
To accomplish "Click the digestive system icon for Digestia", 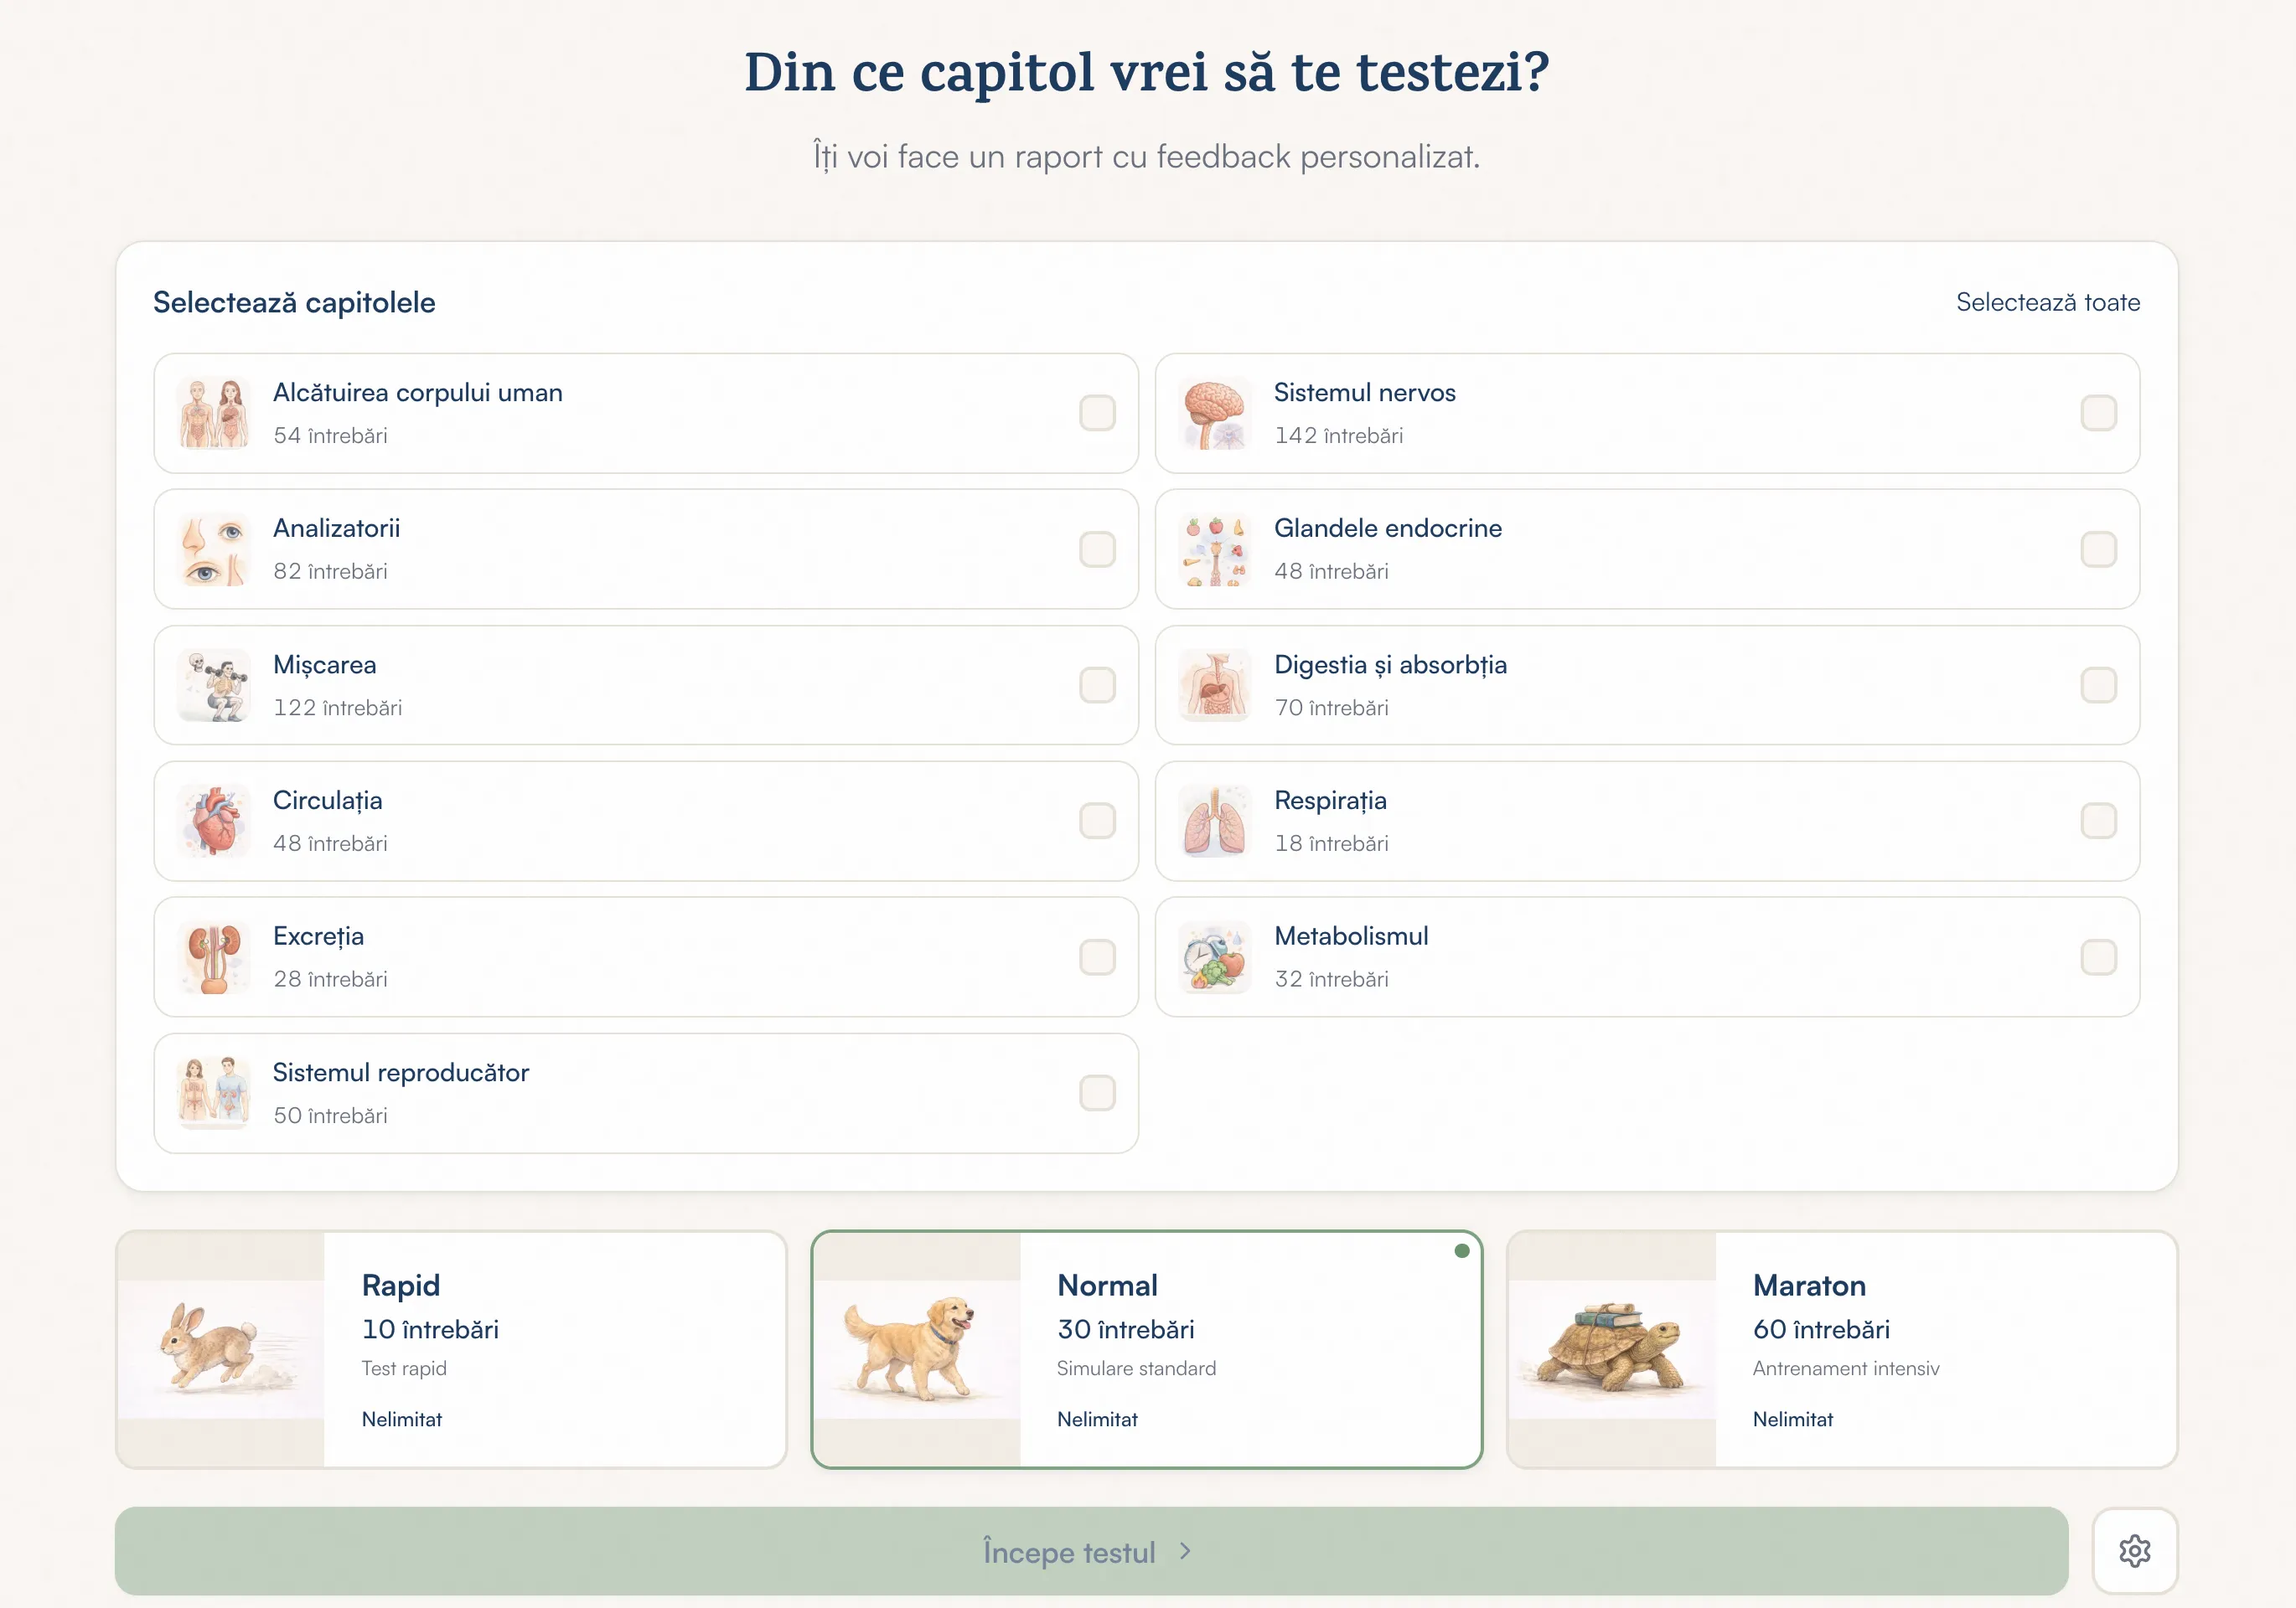I will [1213, 686].
